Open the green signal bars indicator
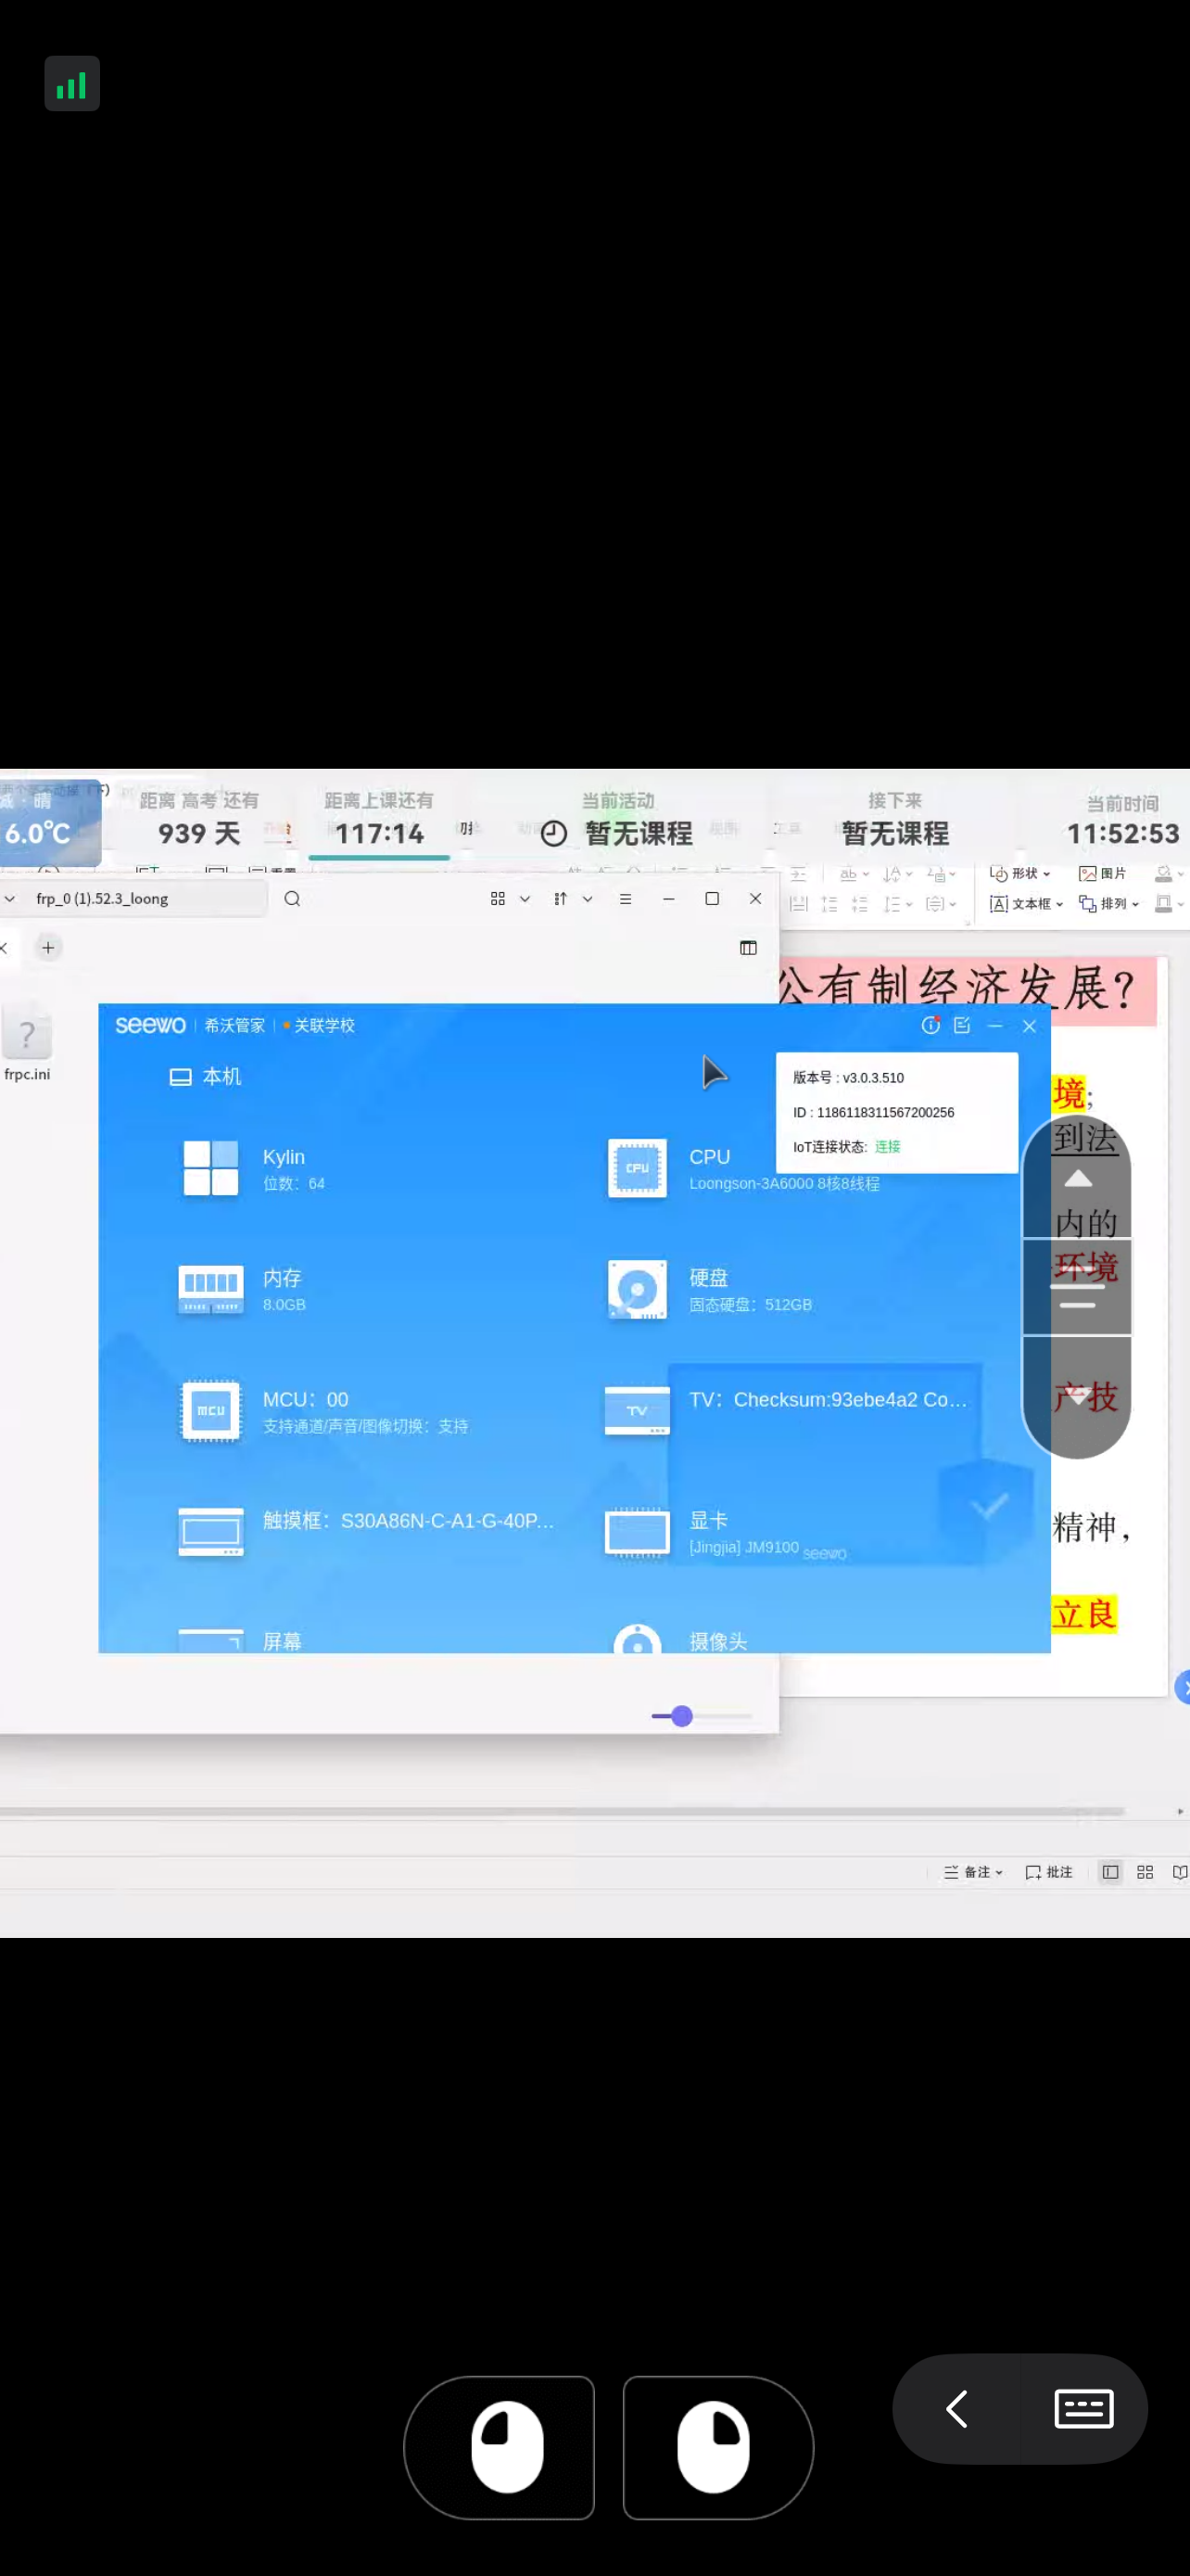This screenshot has width=1190, height=2576. pyautogui.click(x=72, y=84)
